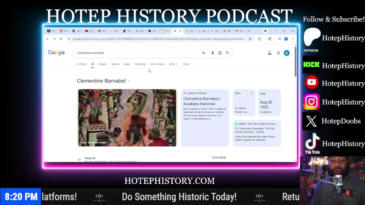Open Search Labs flask icon
Viewport: 365px width, 205px height.
coord(269,53)
